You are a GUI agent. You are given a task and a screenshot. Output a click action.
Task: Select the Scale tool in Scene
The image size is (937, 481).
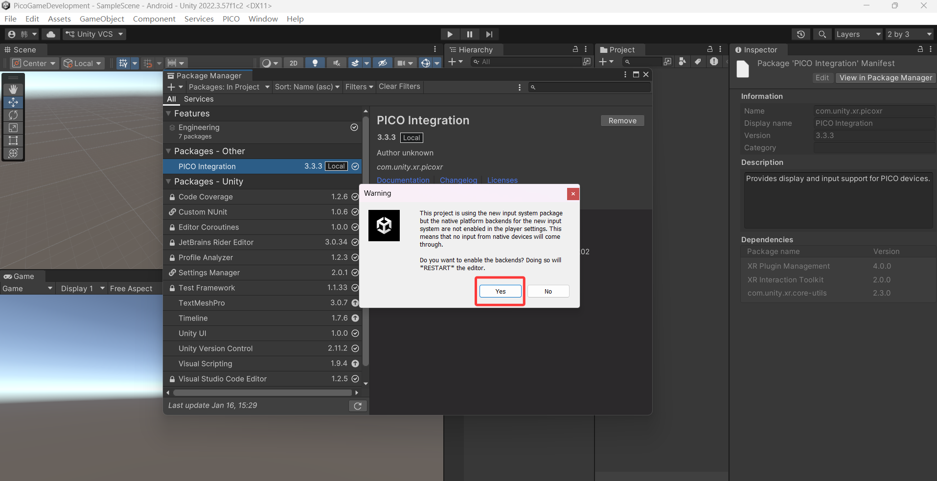pyautogui.click(x=13, y=128)
